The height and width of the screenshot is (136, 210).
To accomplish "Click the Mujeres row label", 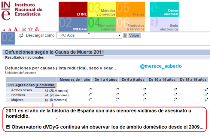I will tap(17, 100).
